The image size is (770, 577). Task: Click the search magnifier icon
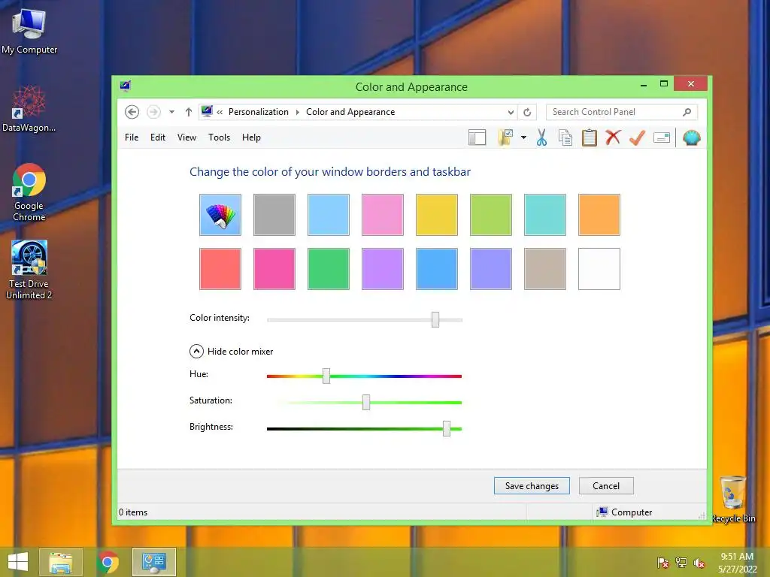pyautogui.click(x=687, y=113)
